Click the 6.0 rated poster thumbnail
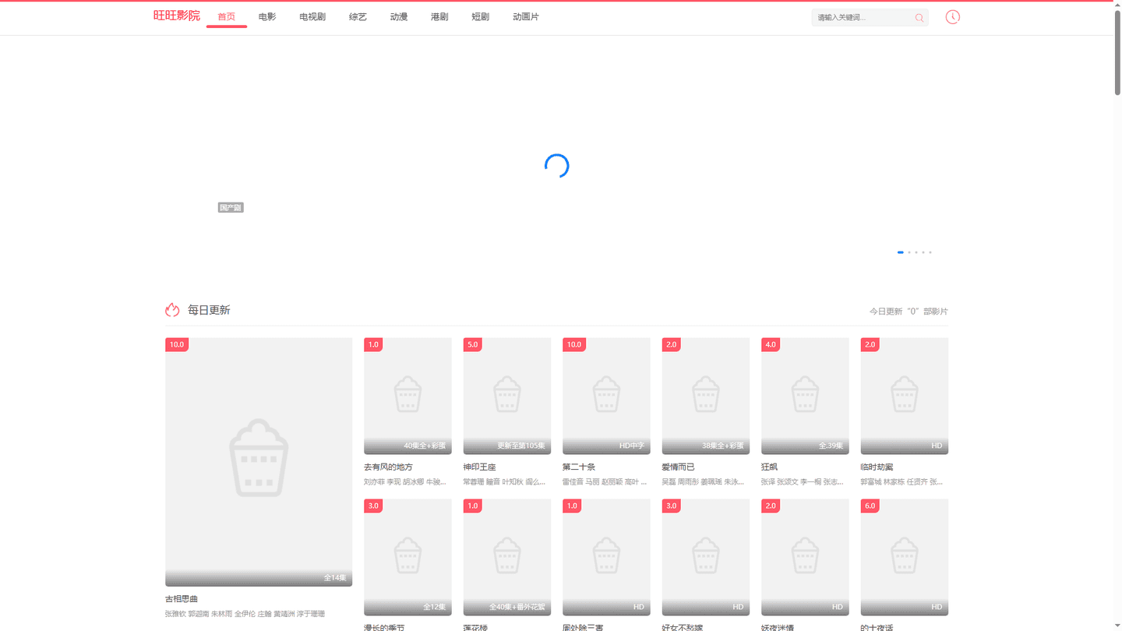The width and height of the screenshot is (1122, 631). point(905,557)
